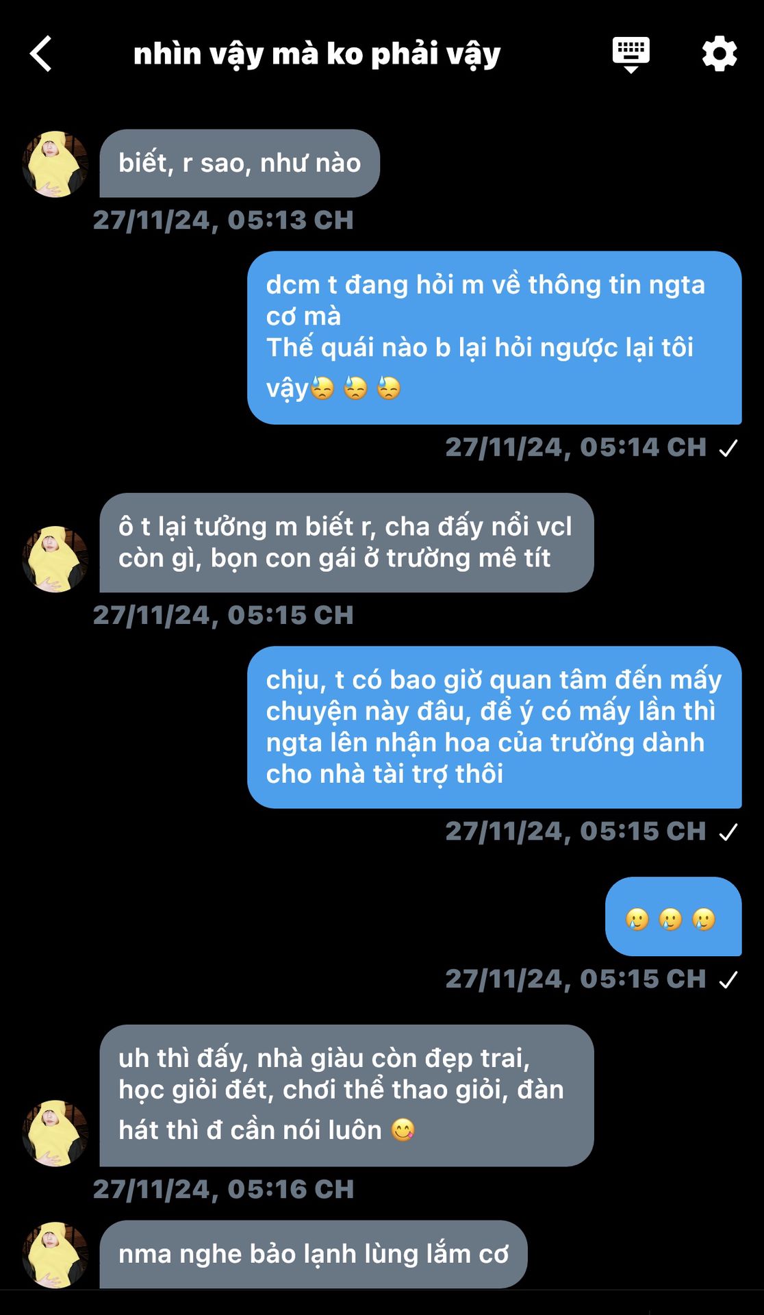
Task: Select the message "uh thì đấy, nhà giàu"
Action: point(346,1095)
